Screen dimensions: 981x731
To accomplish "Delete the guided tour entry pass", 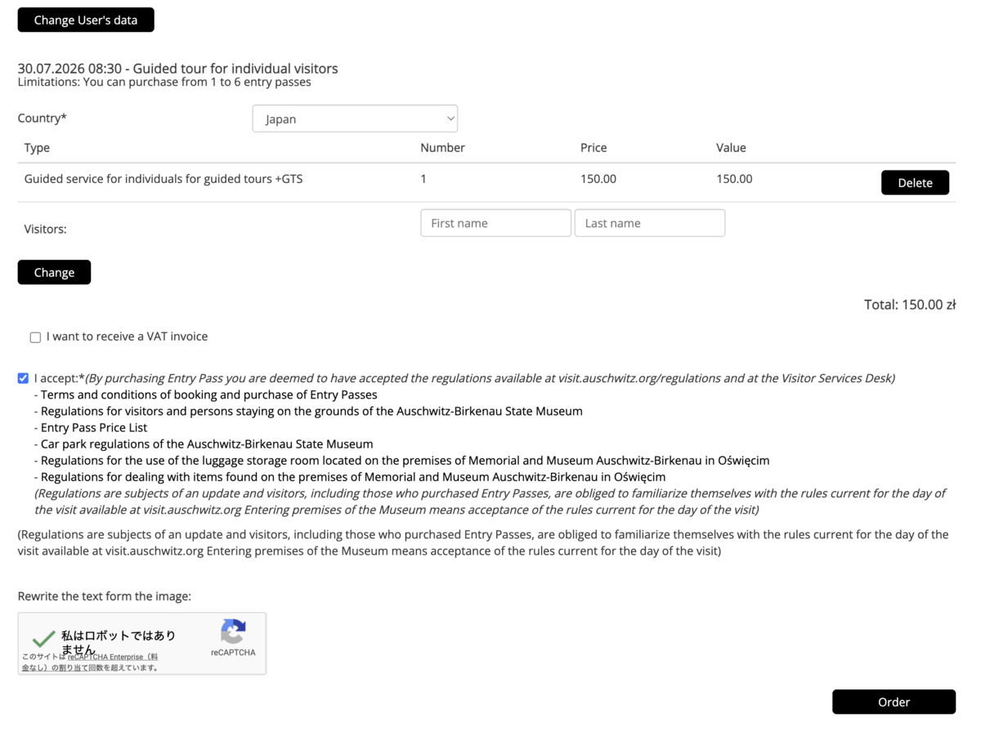I will 915,182.
